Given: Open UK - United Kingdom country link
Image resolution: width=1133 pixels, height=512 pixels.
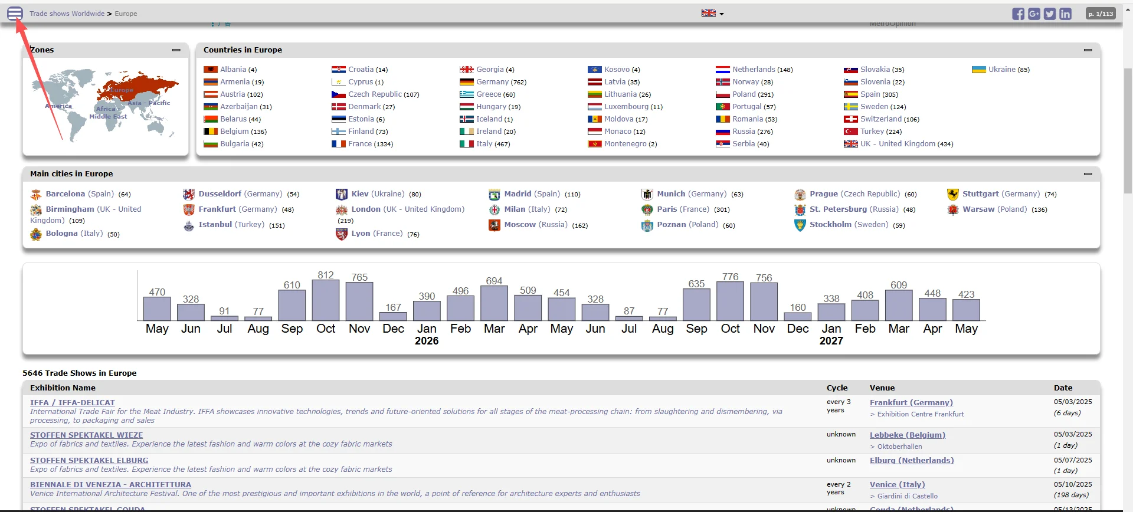Looking at the screenshot, I should [x=898, y=144].
